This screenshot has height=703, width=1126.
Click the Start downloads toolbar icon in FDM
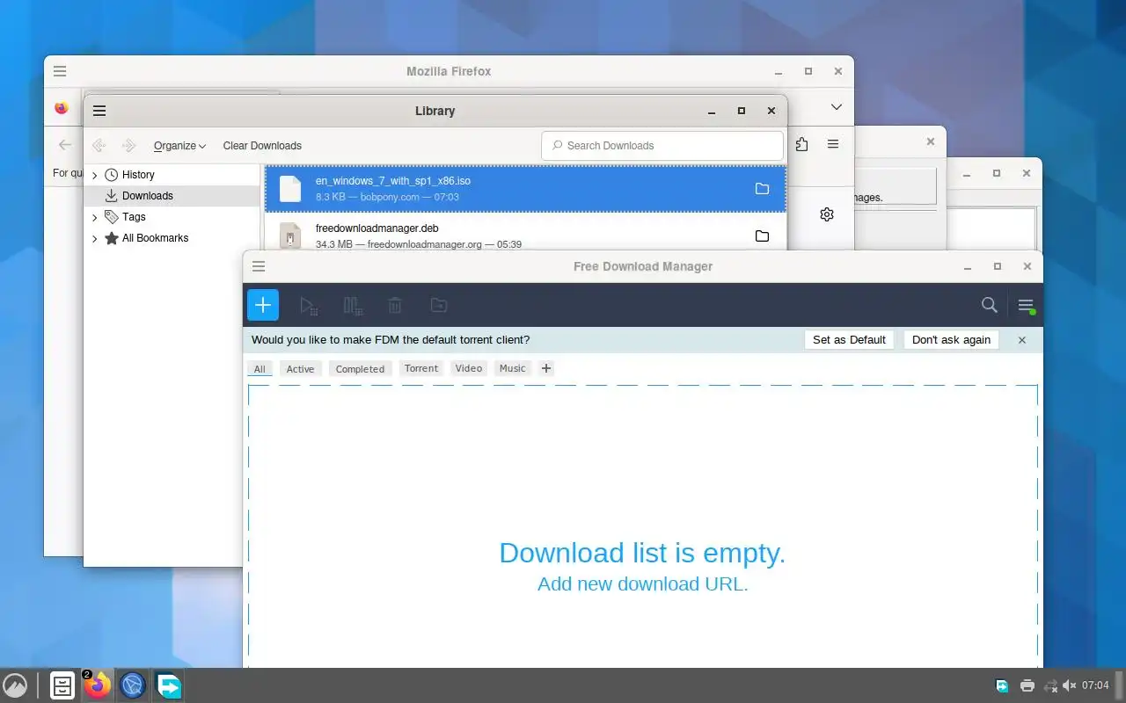(x=308, y=306)
